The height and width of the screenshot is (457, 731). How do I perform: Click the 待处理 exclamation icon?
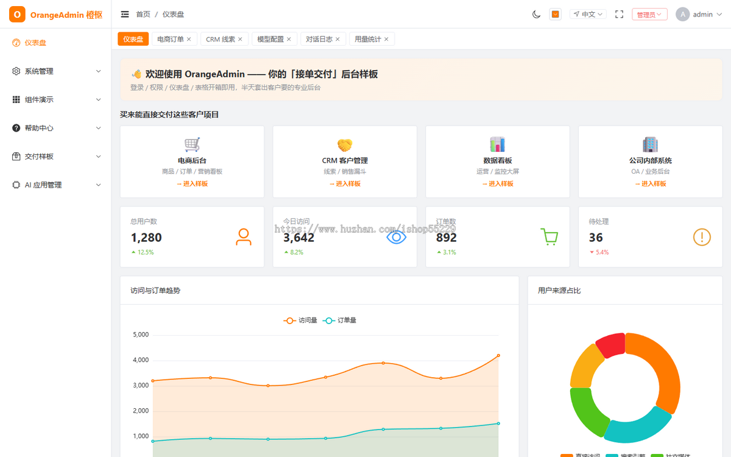coord(702,237)
